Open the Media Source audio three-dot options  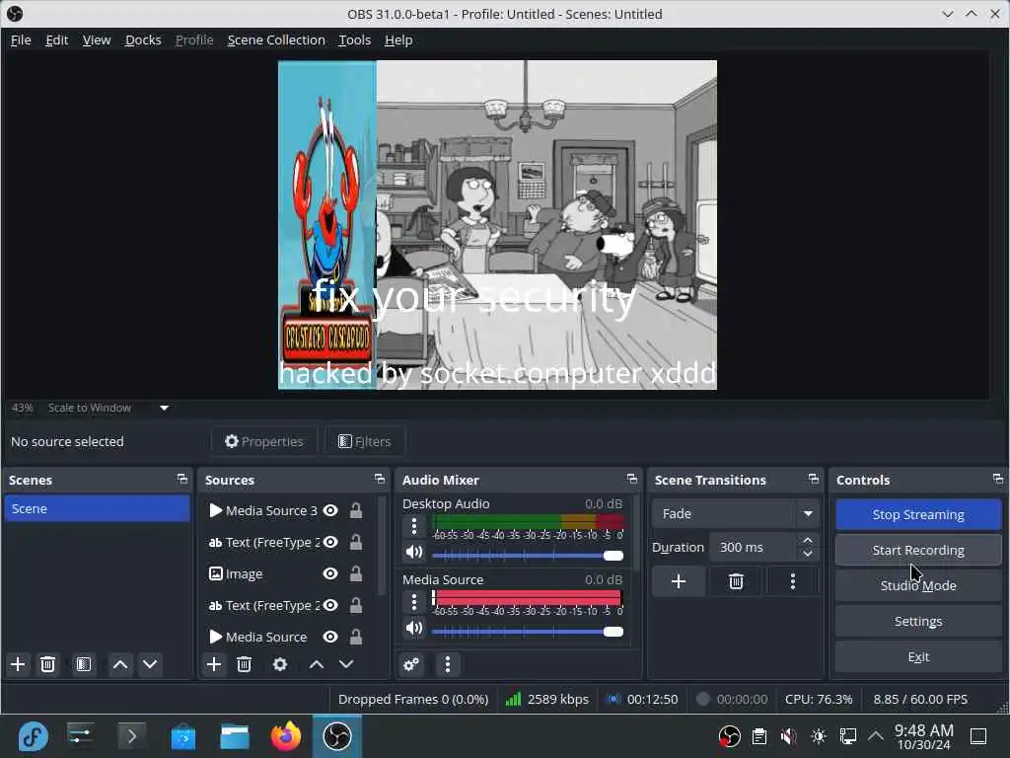[x=414, y=602]
